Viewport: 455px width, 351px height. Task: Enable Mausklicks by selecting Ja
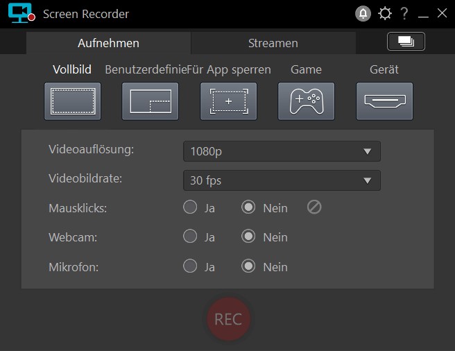[x=190, y=207]
